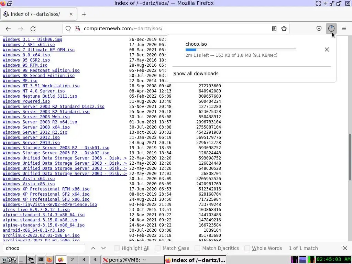Switch to workspace 1
This screenshot has height=264, width=352.
click(60, 260)
